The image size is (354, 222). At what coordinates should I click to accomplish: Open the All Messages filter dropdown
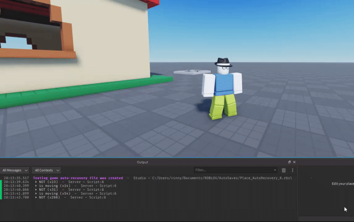pos(15,170)
